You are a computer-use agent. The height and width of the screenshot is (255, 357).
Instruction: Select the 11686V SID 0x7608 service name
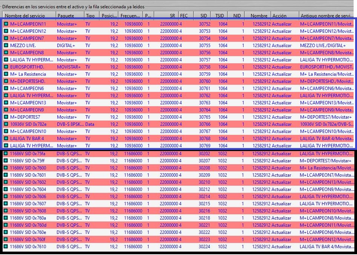pos(28,211)
